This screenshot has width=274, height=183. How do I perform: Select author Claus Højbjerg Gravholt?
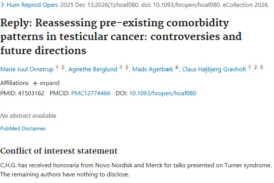coord(214,69)
